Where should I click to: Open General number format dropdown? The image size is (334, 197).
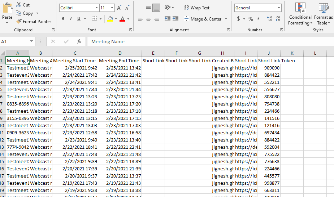[x=279, y=8]
